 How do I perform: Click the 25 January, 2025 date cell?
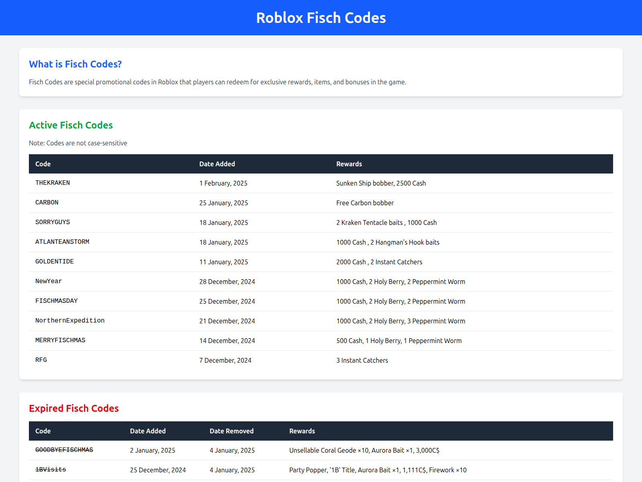tap(223, 203)
